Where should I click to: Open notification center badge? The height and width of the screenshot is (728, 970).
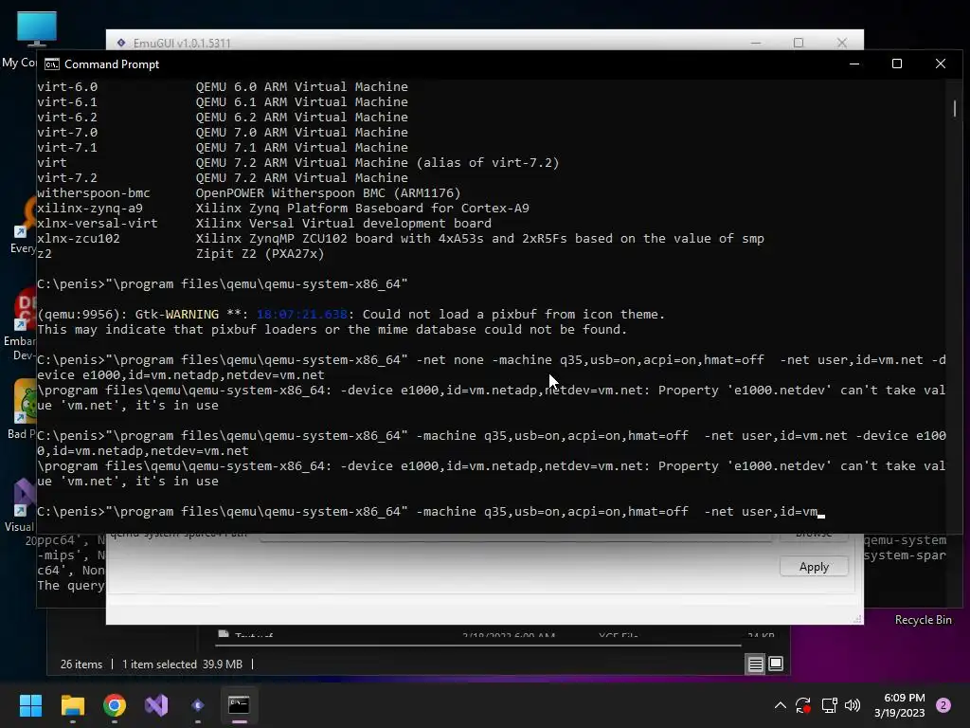[x=943, y=705]
